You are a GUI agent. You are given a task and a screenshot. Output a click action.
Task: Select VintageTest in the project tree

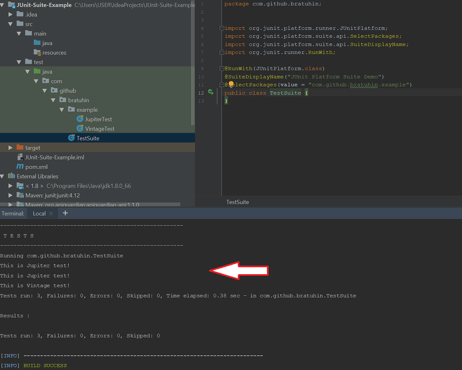click(100, 129)
